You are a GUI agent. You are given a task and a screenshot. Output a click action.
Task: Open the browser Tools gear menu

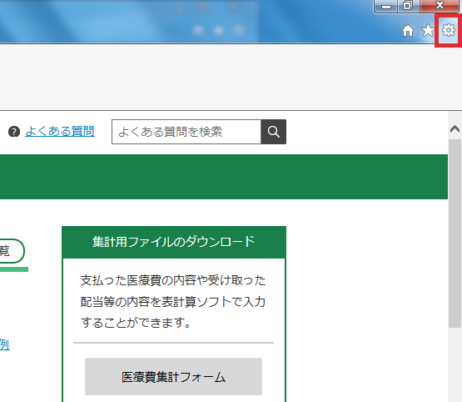click(449, 30)
